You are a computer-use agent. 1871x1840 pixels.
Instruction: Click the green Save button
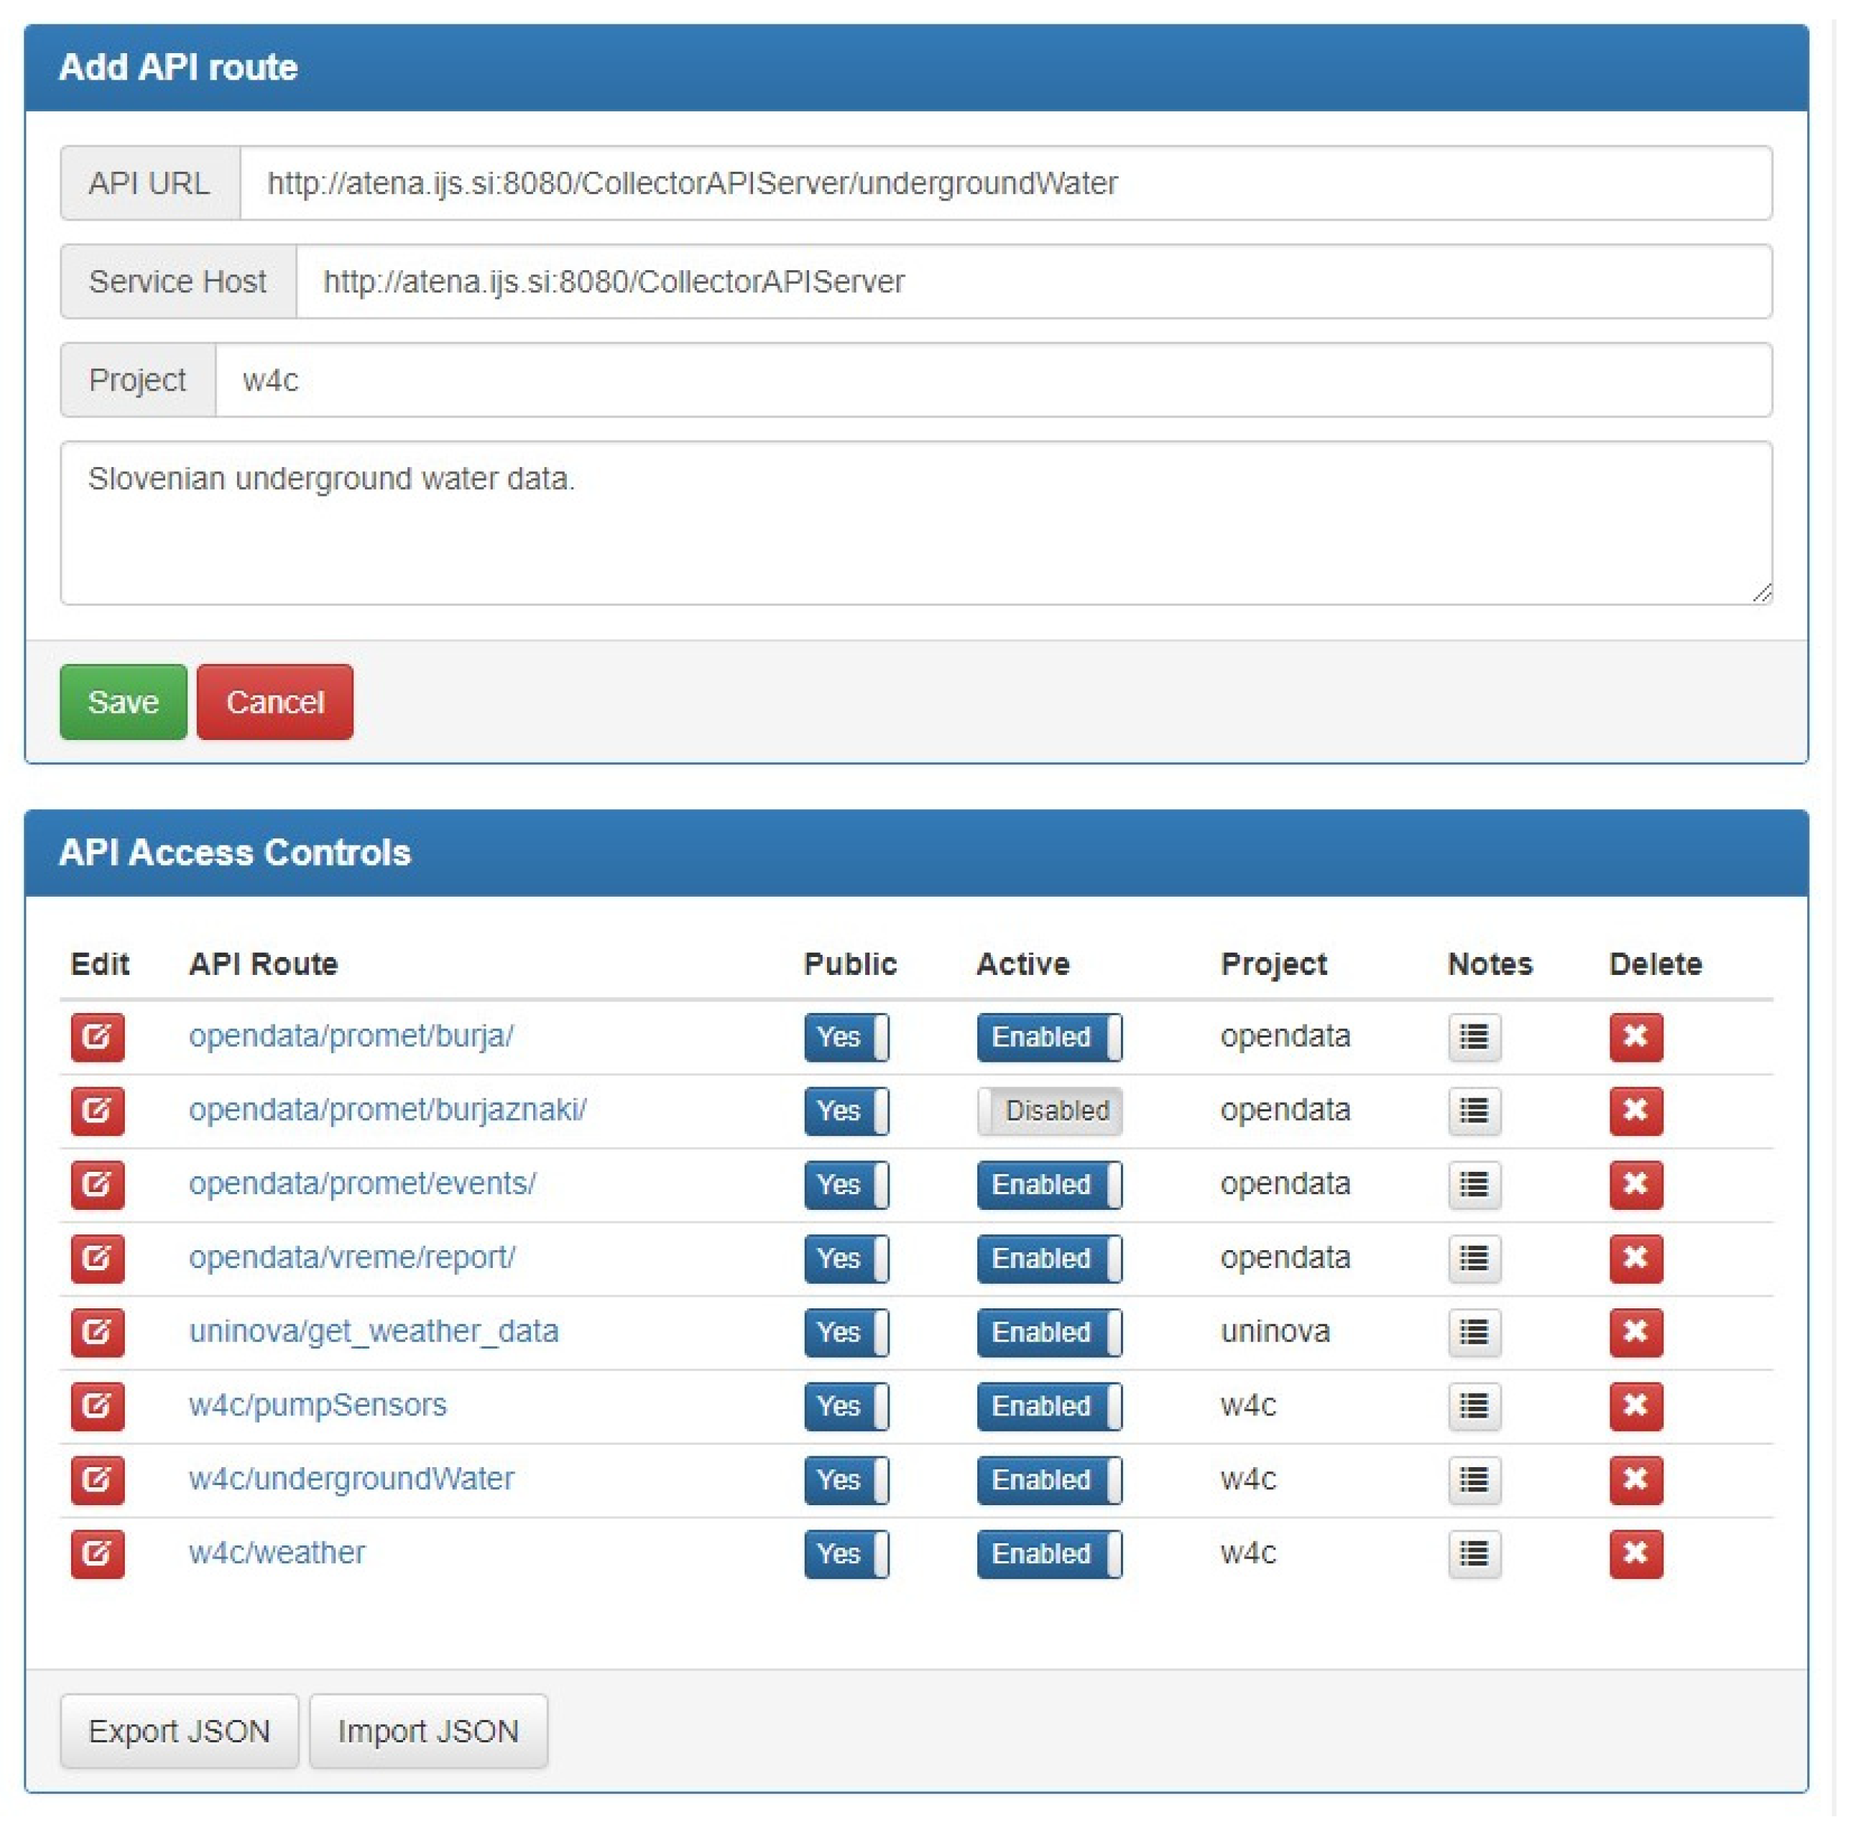coord(123,702)
